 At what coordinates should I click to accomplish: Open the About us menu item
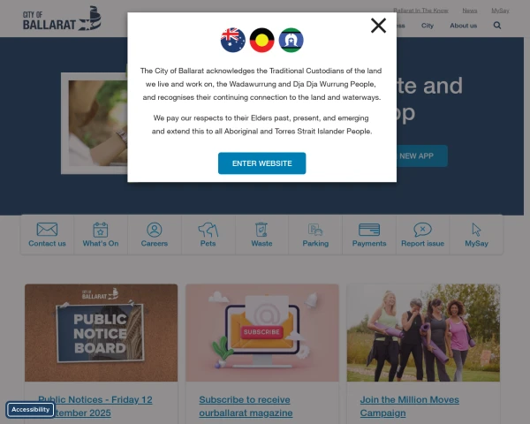pos(464,26)
